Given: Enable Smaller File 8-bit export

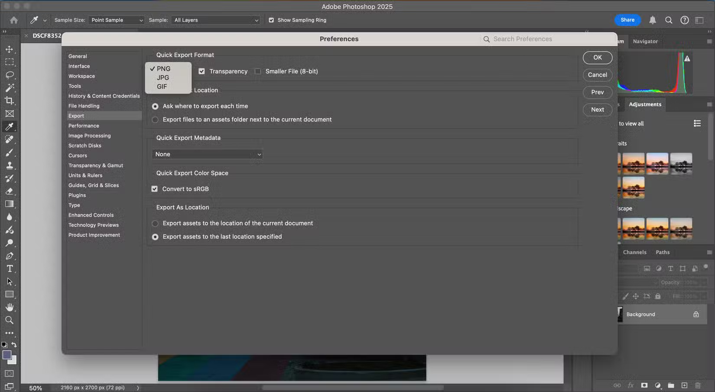Looking at the screenshot, I should click(258, 71).
